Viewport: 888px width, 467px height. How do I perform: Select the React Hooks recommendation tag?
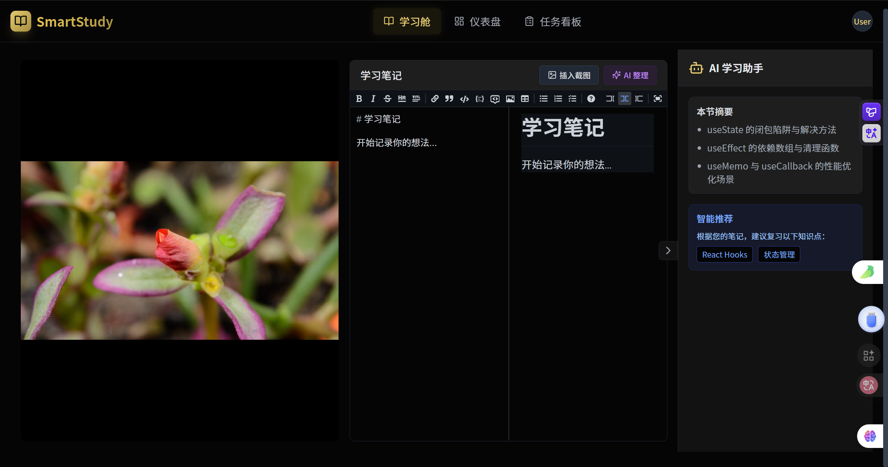(x=724, y=254)
